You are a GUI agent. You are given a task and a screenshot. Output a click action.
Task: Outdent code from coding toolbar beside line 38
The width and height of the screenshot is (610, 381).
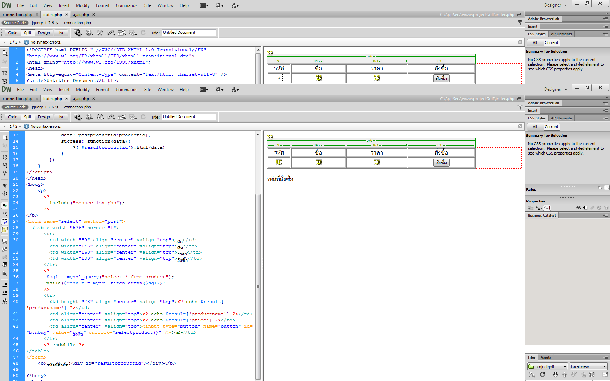click(5, 293)
